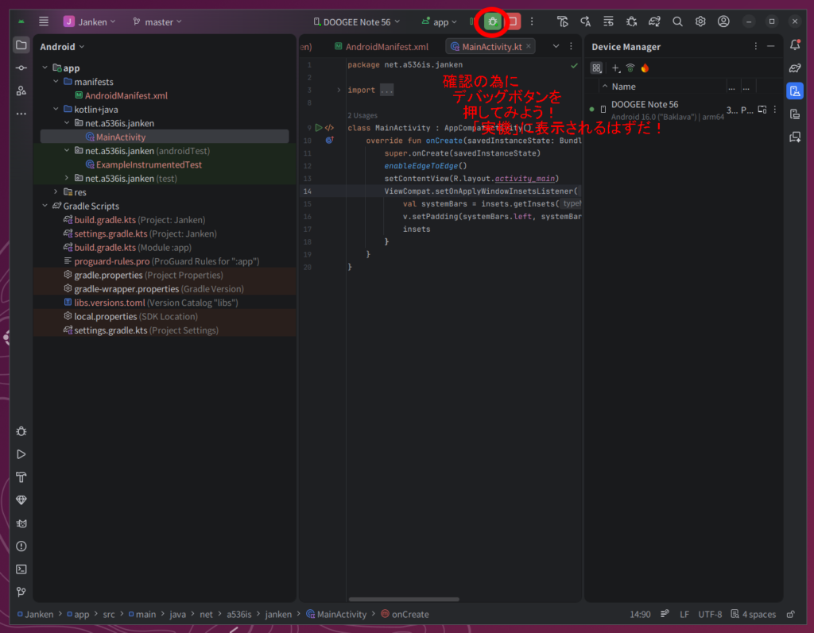Screen dimensions: 814x633
Task: Open the Logcat tool window
Action: pos(21,523)
